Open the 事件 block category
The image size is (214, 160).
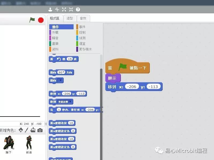tap(82, 27)
